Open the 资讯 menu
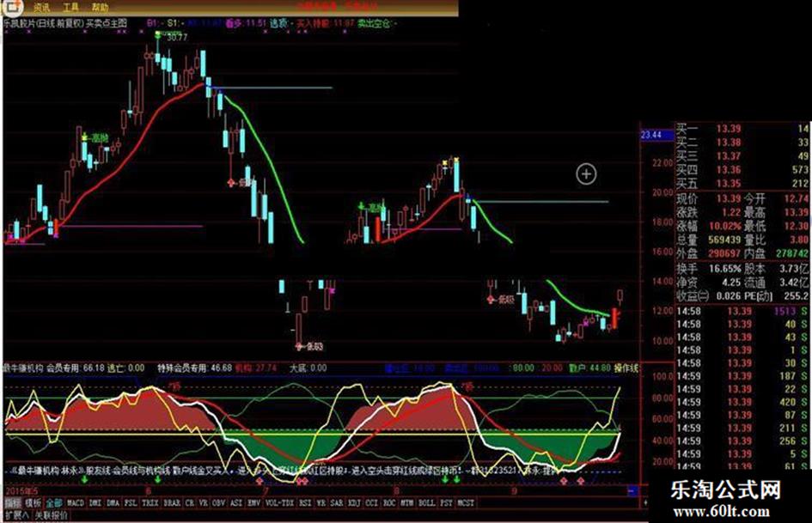The width and height of the screenshot is (812, 523). (x=42, y=8)
